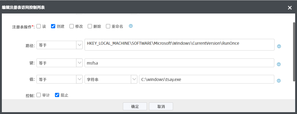Enable the 读 (read) checkbox
The width and height of the screenshot is (297, 114).
39,26
